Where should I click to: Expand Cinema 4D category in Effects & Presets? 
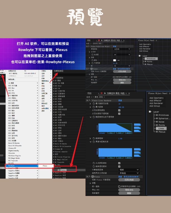pyautogui.click(x=53, y=149)
